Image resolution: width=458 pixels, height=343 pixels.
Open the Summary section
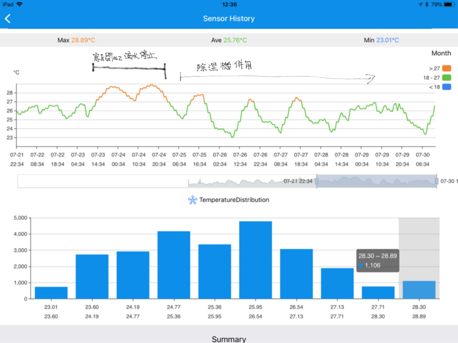coord(229,339)
